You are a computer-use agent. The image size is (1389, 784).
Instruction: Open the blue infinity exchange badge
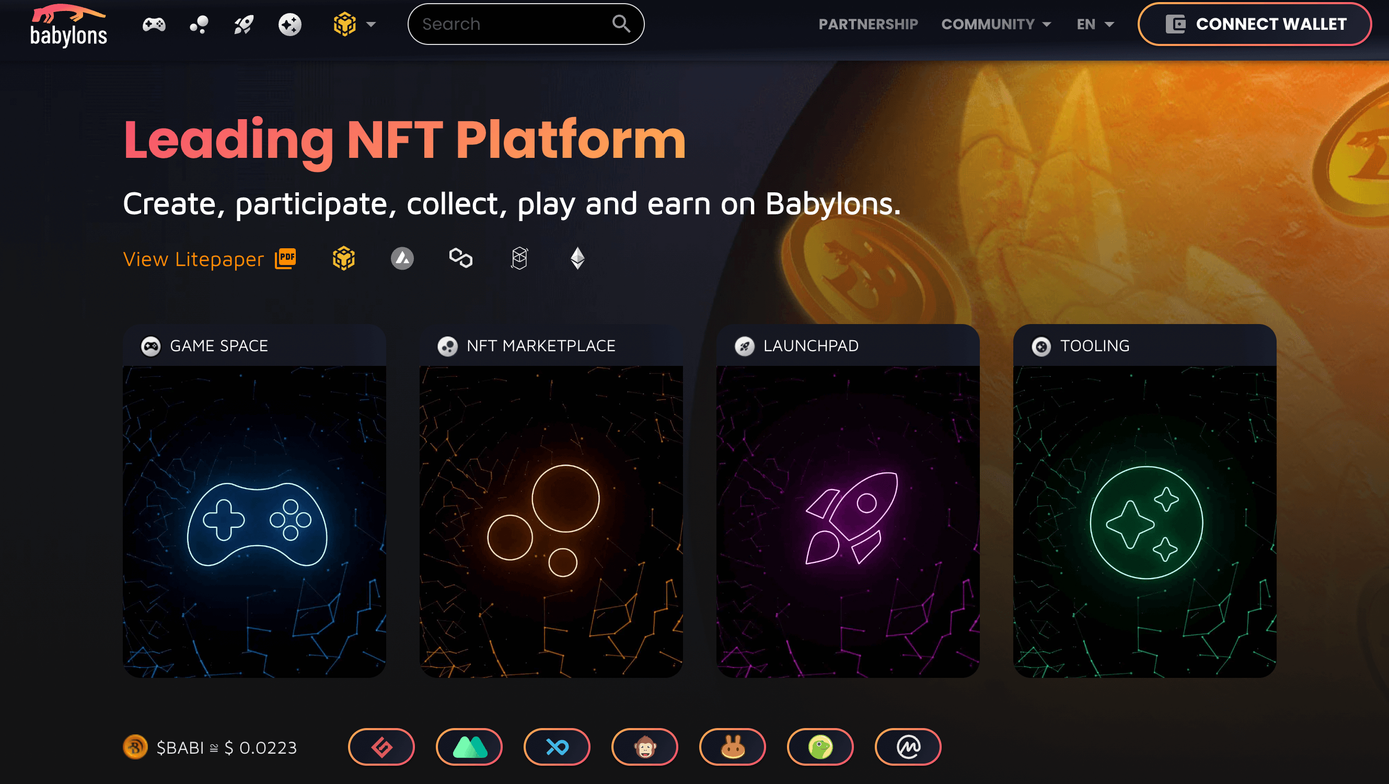557,747
